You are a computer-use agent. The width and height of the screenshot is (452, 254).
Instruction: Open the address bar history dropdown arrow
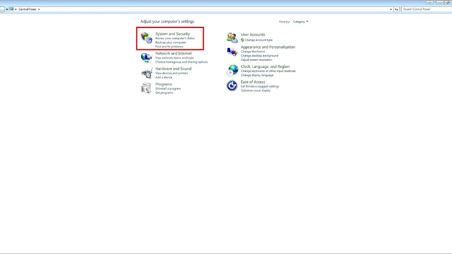click(391, 9)
